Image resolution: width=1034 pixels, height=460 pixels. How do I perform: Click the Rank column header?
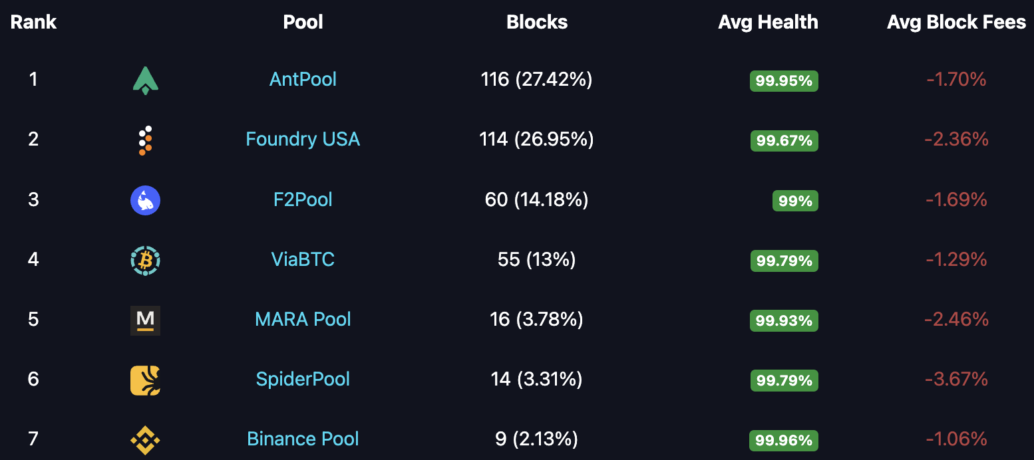pyautogui.click(x=33, y=22)
